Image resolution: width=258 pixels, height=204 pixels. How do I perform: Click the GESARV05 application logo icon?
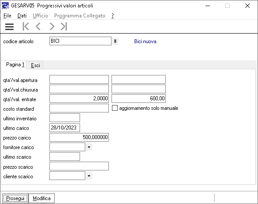click(5, 6)
